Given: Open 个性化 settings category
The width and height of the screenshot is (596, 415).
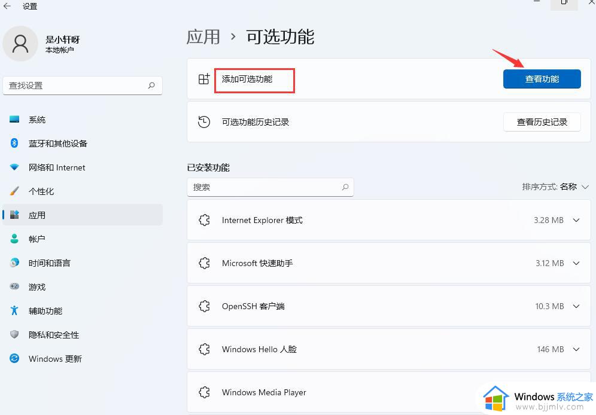Looking at the screenshot, I should [83, 191].
